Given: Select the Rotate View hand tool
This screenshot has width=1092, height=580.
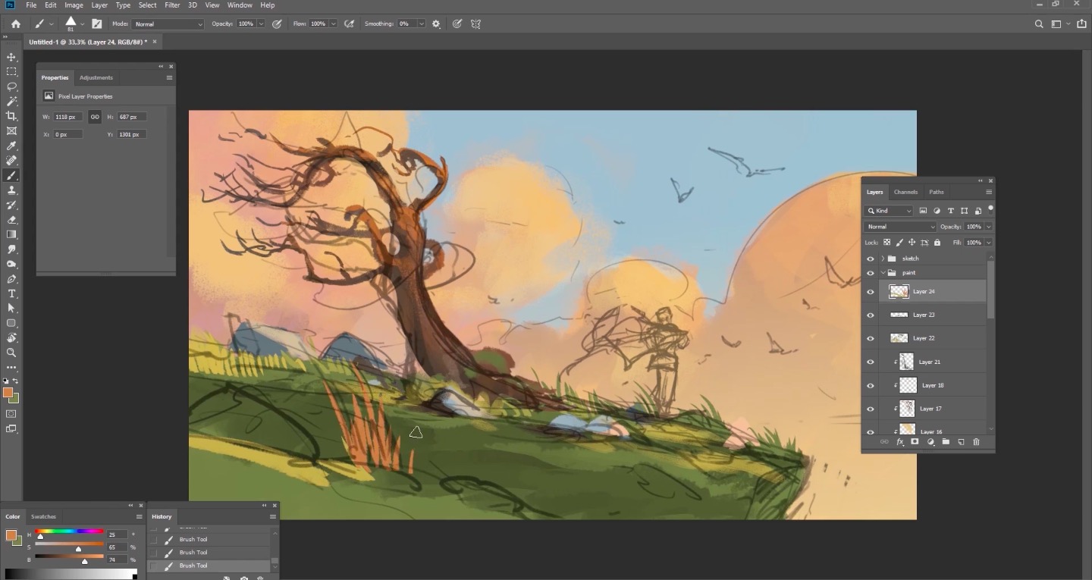Looking at the screenshot, I should click(11, 337).
